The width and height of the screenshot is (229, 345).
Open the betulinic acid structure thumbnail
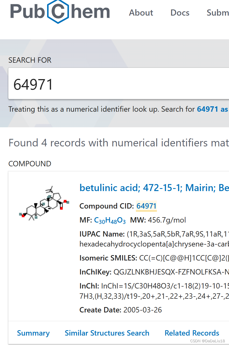[45, 203]
